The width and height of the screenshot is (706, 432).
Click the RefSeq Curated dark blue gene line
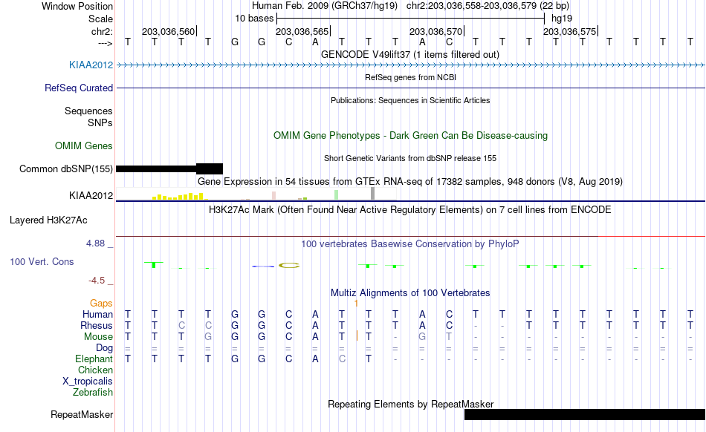410,88
